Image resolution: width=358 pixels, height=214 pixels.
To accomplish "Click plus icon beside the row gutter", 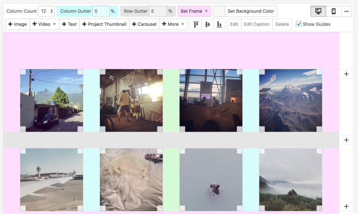I will tap(346, 140).
